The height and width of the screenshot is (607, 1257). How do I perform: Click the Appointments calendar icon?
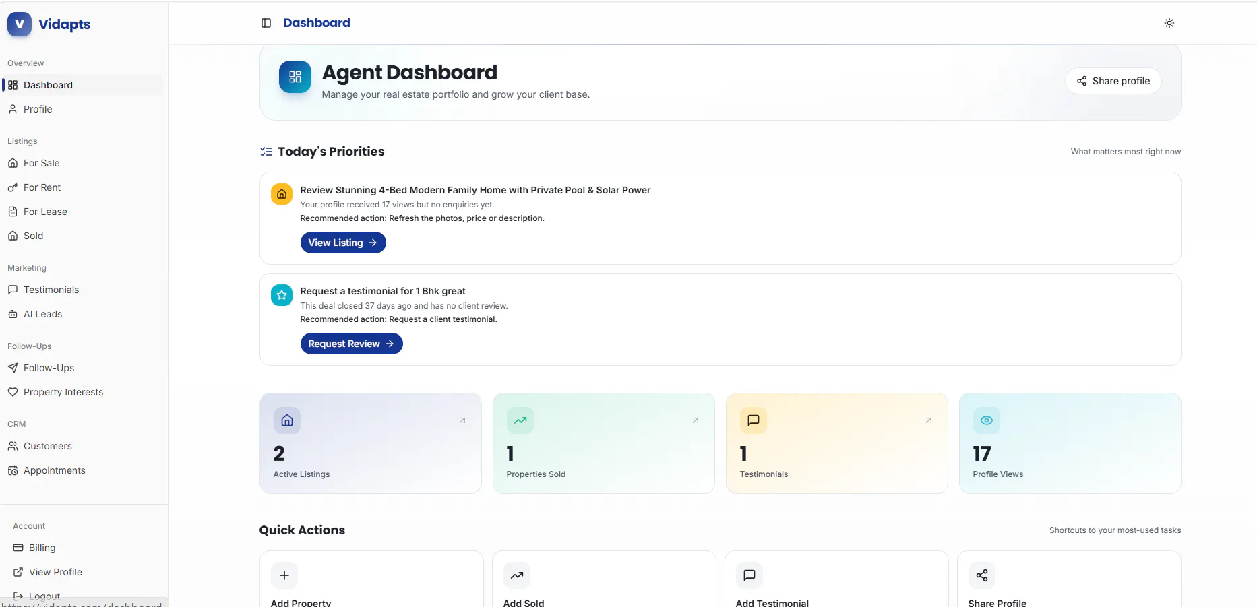13,470
